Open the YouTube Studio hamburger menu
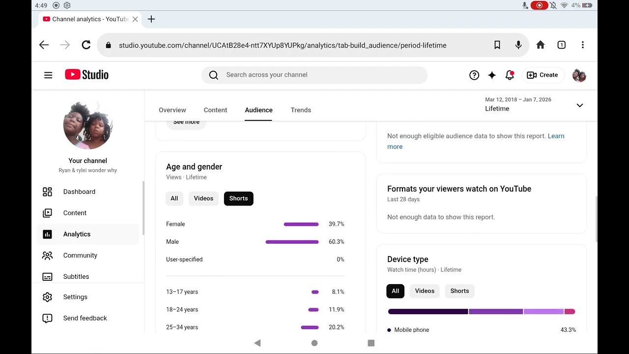This screenshot has height=354, width=629. pyautogui.click(x=48, y=75)
